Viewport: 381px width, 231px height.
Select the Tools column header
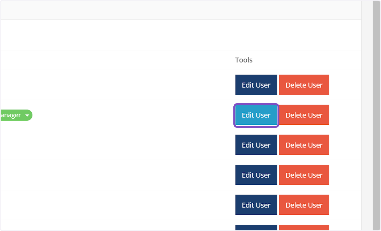coord(244,60)
